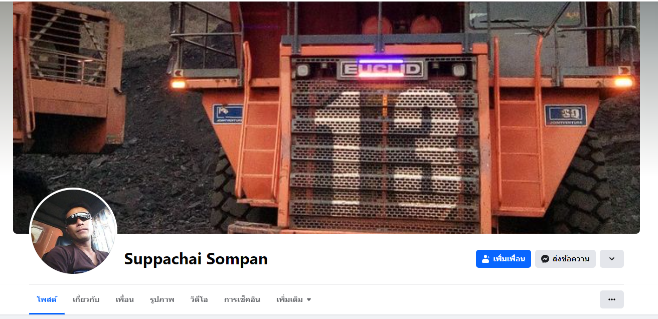
Task: Open the การเช็คอิน tab
Action: point(242,299)
